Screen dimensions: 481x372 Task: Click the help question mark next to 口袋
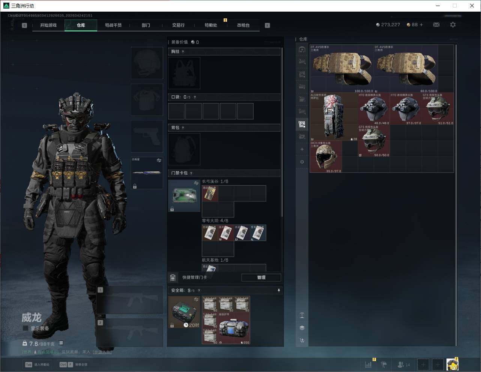pyautogui.click(x=195, y=97)
